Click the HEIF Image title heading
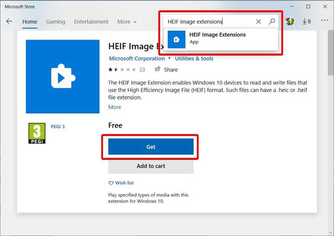The height and width of the screenshot is (236, 334). (x=136, y=46)
